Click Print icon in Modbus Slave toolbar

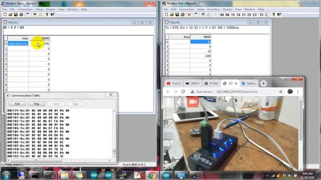point(21,14)
